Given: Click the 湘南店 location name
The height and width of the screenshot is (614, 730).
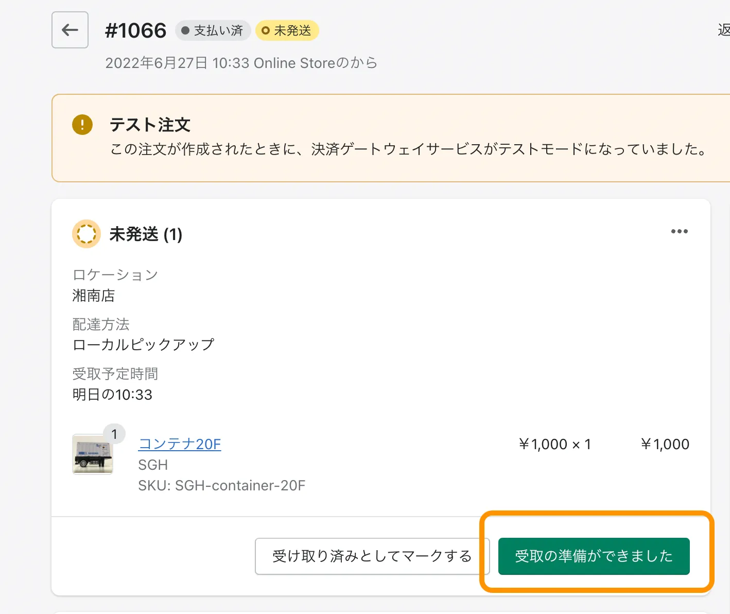Looking at the screenshot, I should click(94, 296).
